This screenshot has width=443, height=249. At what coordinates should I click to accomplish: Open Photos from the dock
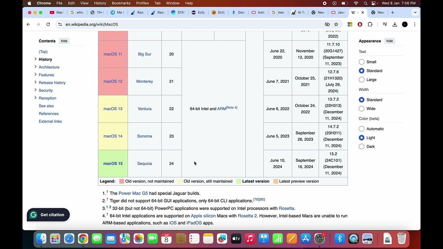[138, 239]
